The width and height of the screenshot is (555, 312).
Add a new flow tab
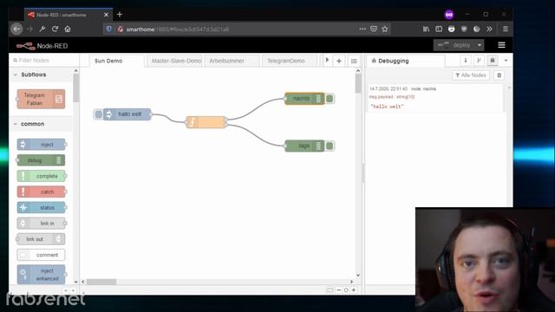[x=339, y=61]
